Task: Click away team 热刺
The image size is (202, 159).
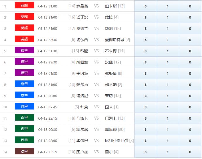Action: pyautogui.click(x=109, y=28)
